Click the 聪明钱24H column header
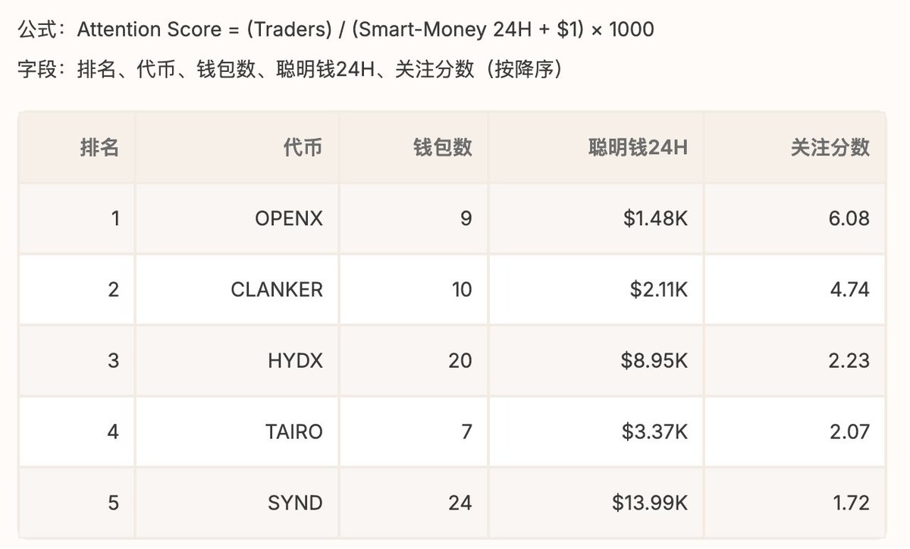 (637, 147)
